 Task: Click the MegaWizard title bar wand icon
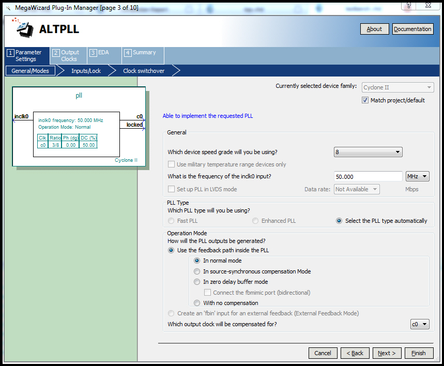[8, 8]
